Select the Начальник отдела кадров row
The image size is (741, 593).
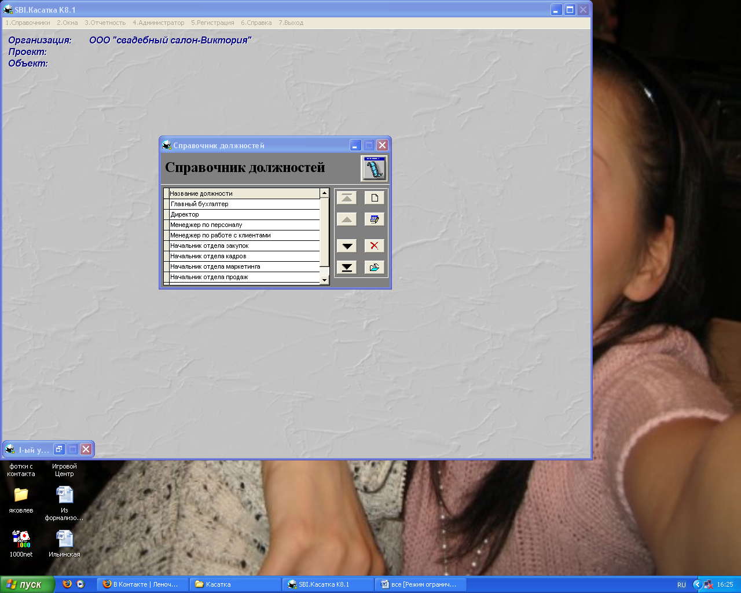pos(244,256)
